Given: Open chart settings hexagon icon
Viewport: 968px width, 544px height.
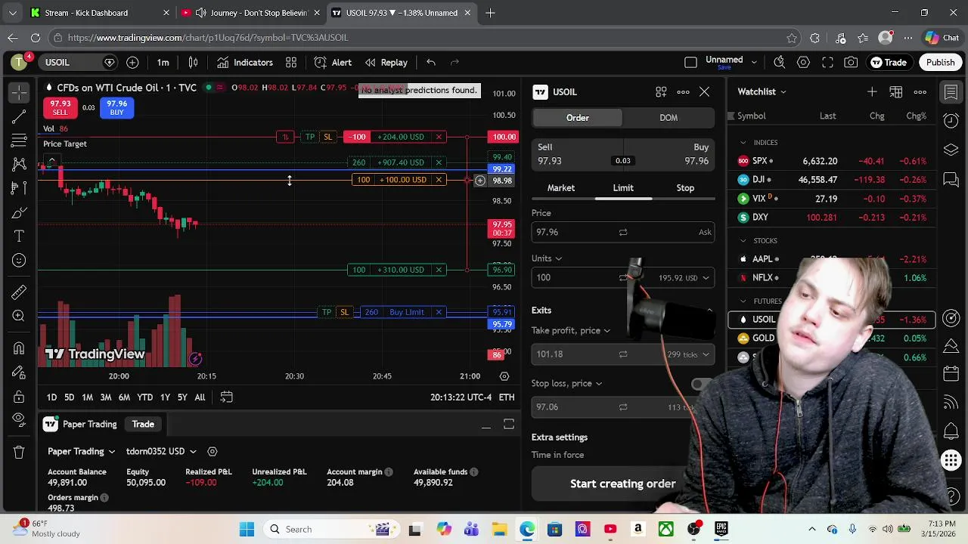Looking at the screenshot, I should click(x=804, y=63).
